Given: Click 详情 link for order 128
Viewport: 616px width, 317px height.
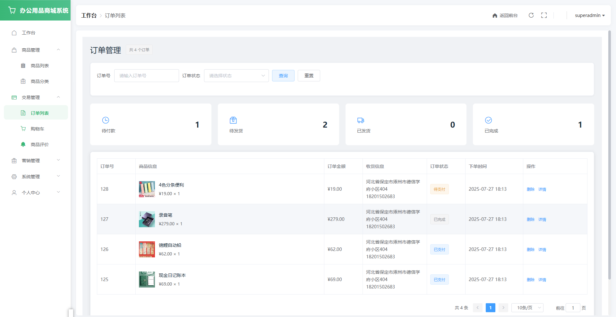Looking at the screenshot, I should 542,189.
